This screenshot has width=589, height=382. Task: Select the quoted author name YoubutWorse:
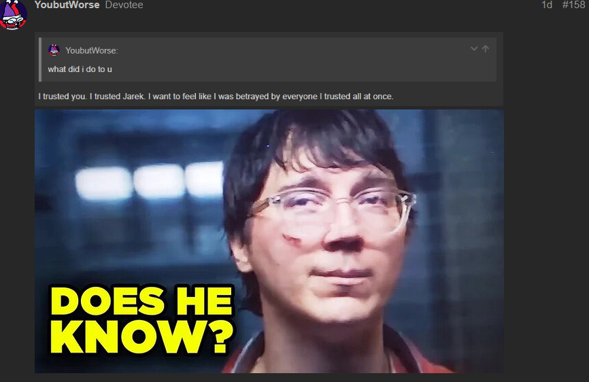[x=92, y=51]
